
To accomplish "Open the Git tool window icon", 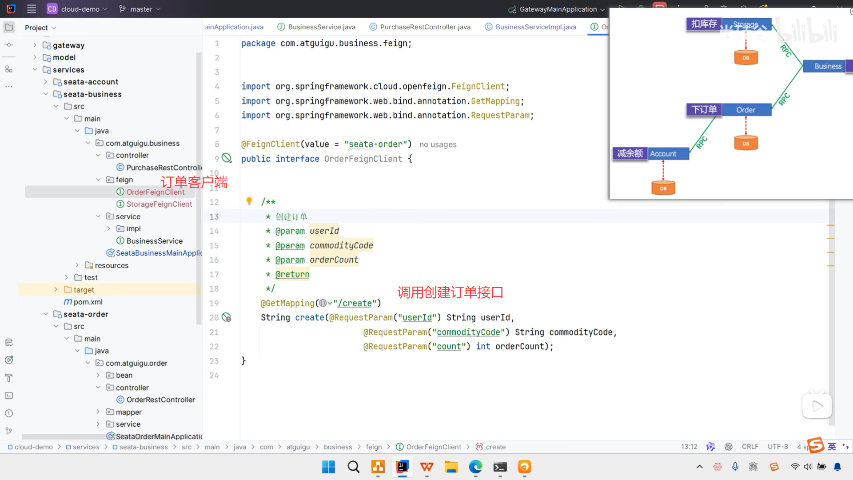I will click(9, 431).
